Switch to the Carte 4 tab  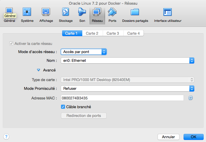[x=133, y=34]
